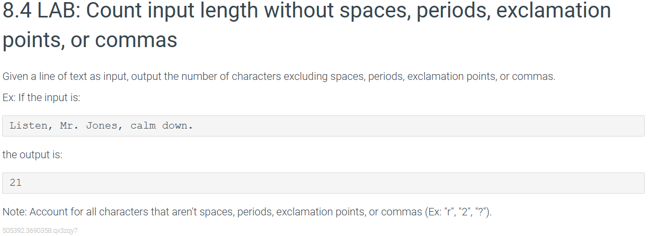The height and width of the screenshot is (236, 657).
Task: Click 'Mr.' in the sample input
Action: click(69, 126)
